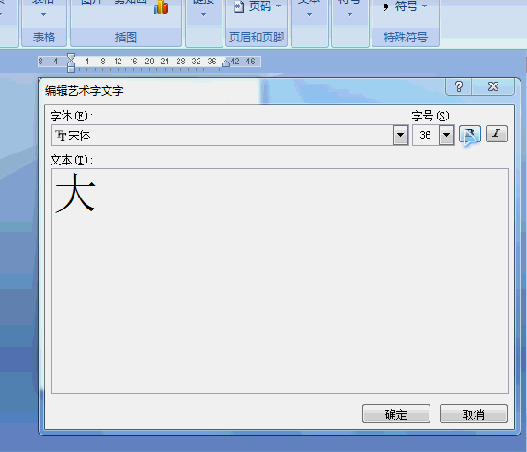Click the 特殊符号 group label
Image resolution: width=527 pixels, height=452 pixels.
click(x=406, y=37)
